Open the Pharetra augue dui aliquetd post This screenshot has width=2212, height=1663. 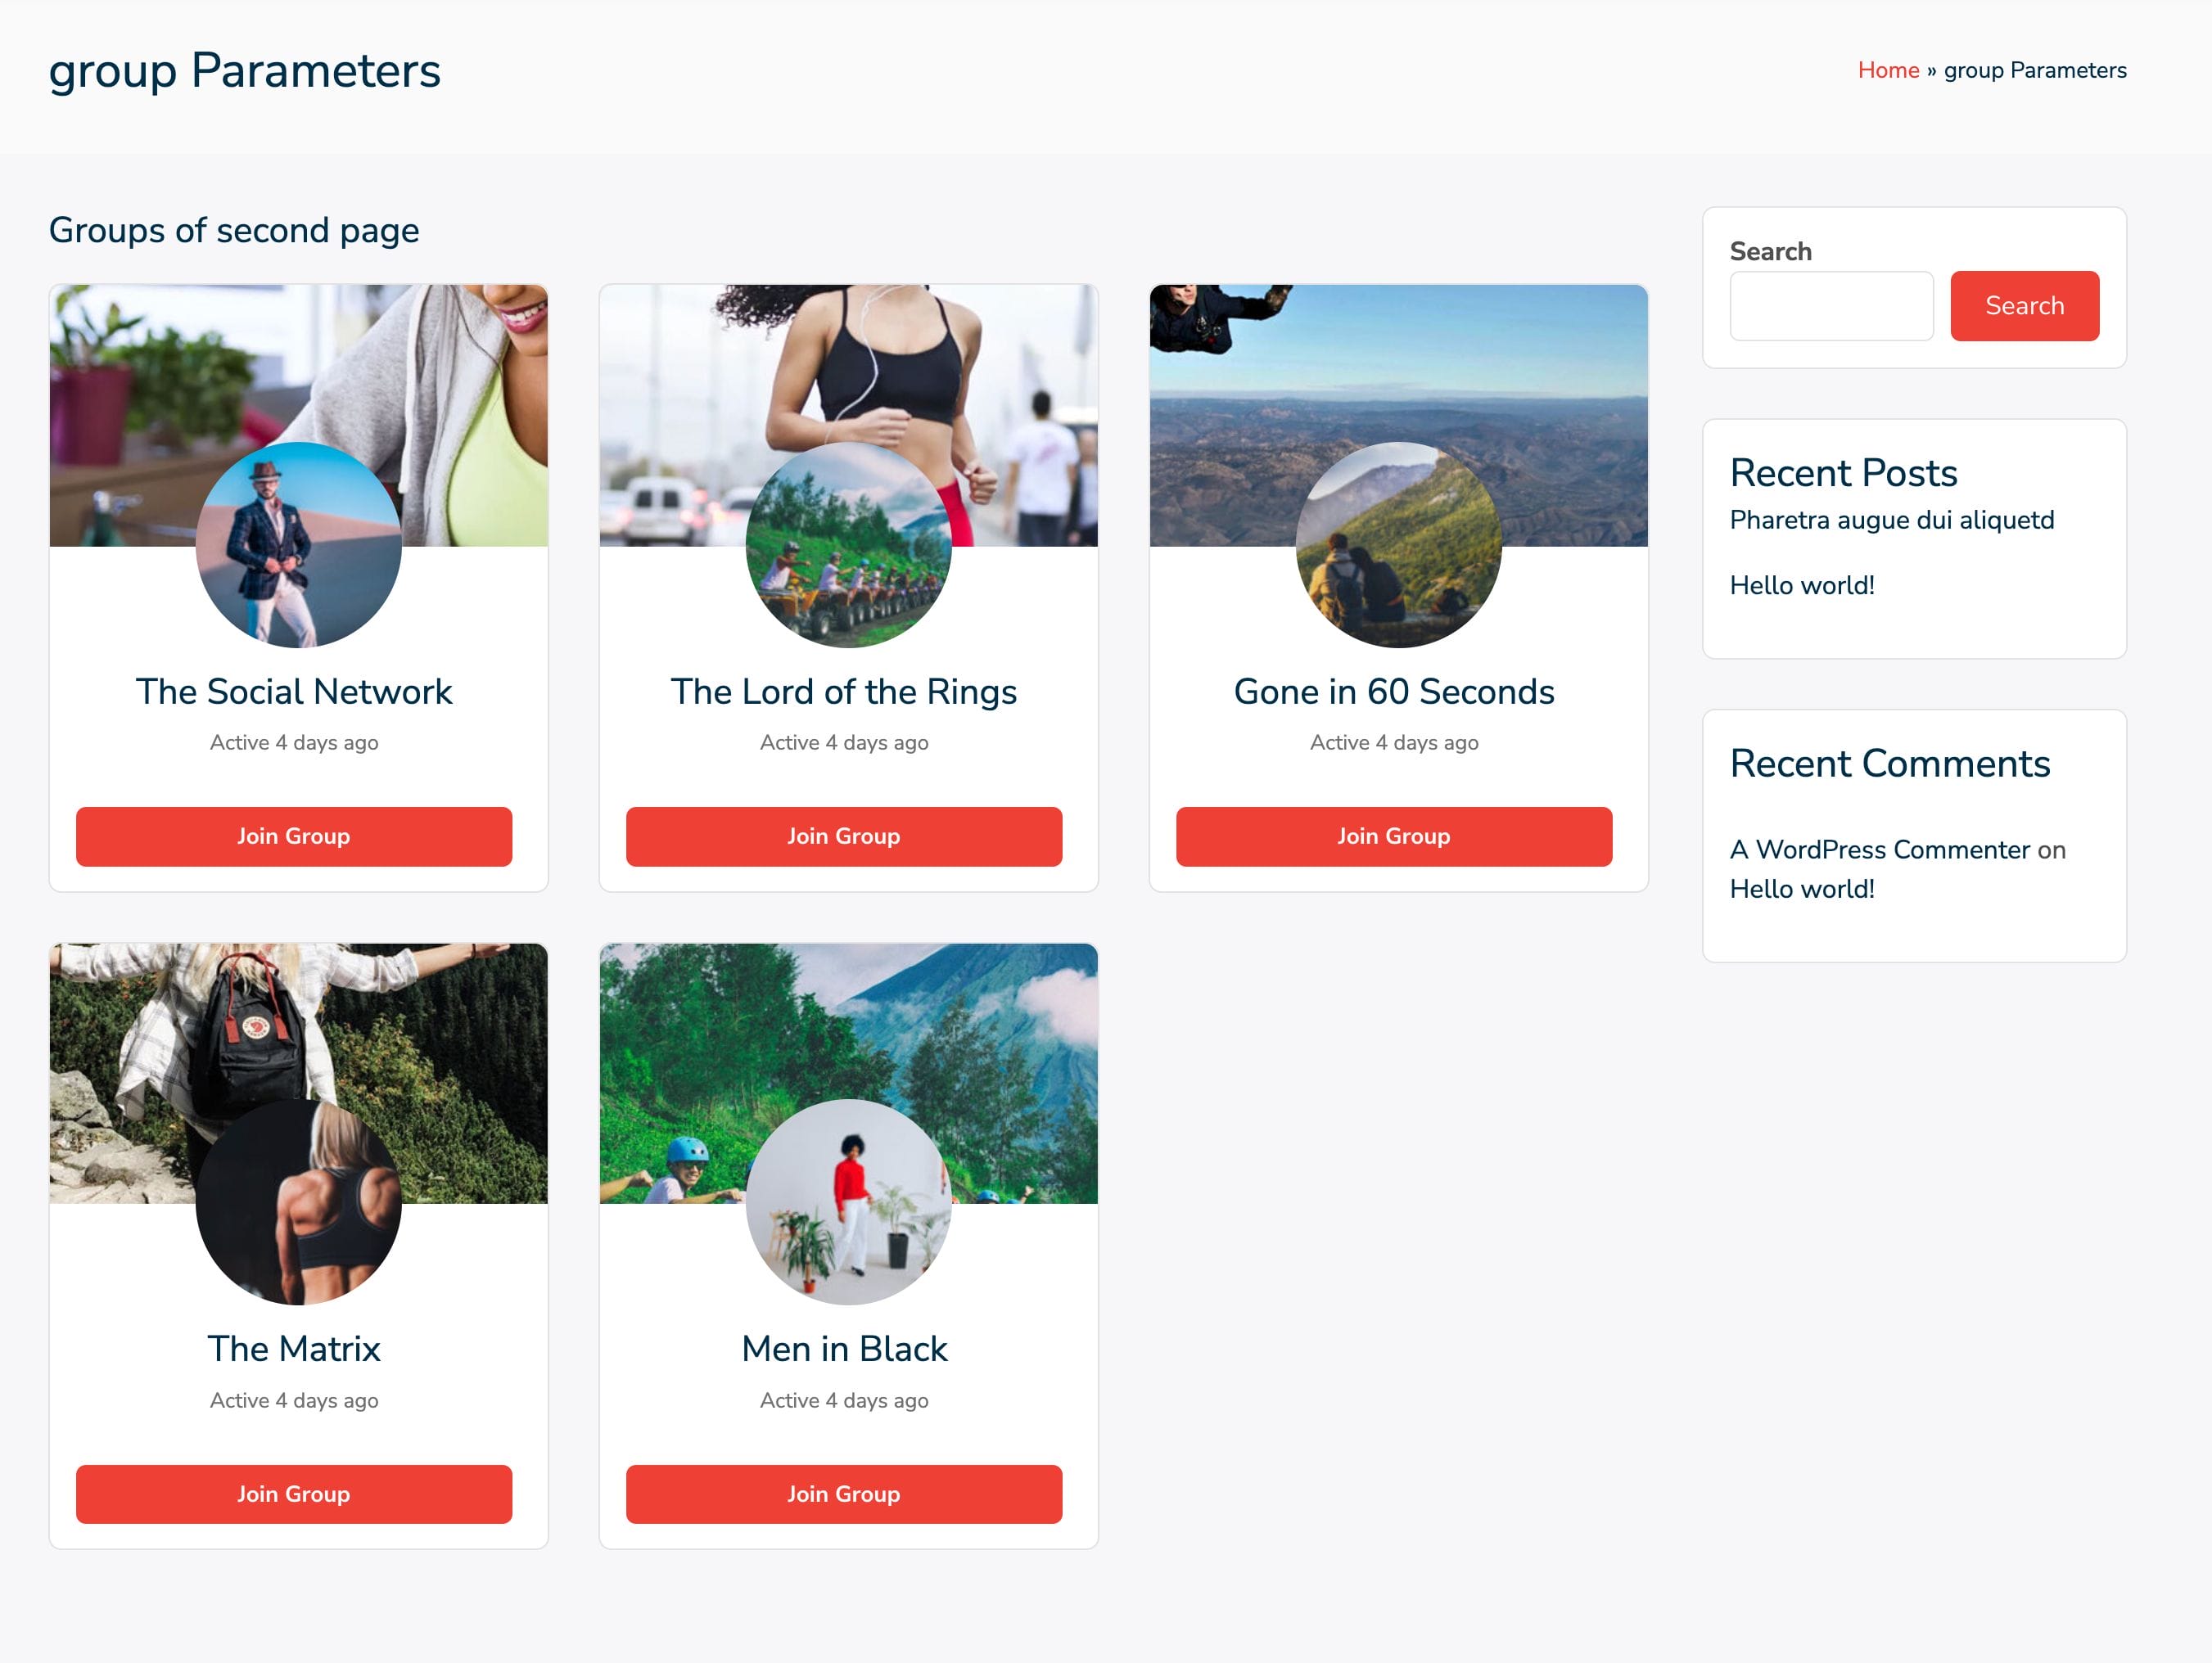pyautogui.click(x=1891, y=520)
